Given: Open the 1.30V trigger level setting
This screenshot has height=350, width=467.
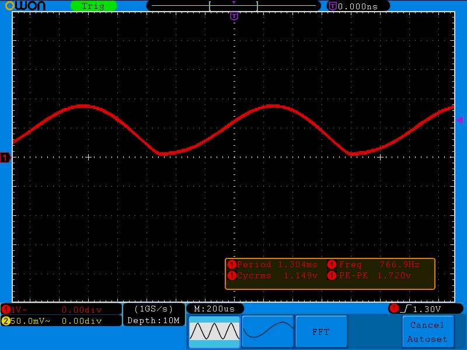Looking at the screenshot, I should tap(426, 309).
